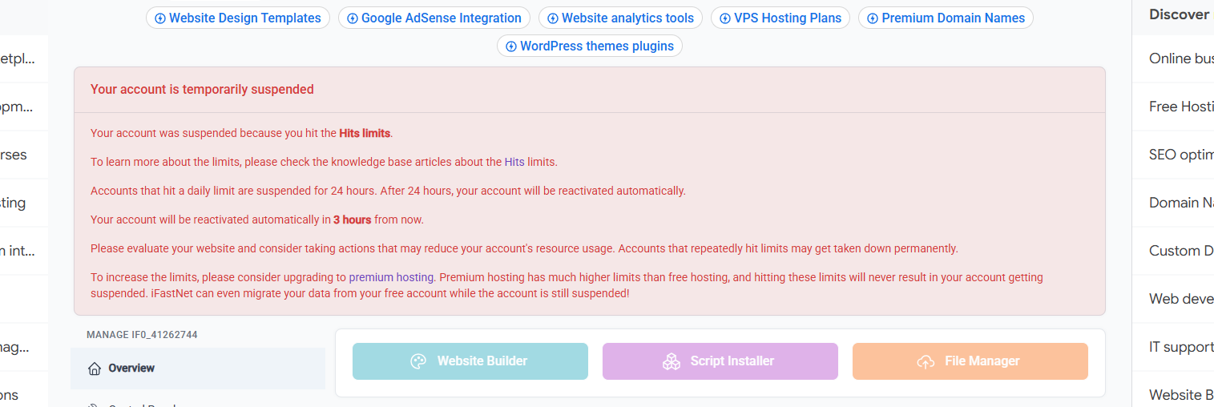
Task: Open the File Manager button
Action: pos(970,361)
